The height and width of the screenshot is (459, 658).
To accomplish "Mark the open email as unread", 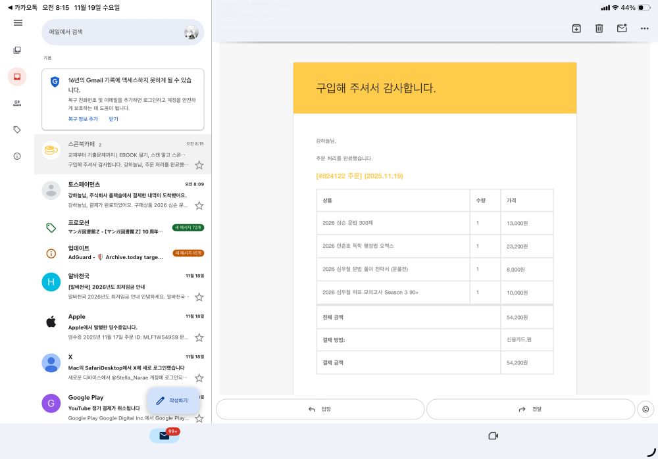I will point(622,28).
